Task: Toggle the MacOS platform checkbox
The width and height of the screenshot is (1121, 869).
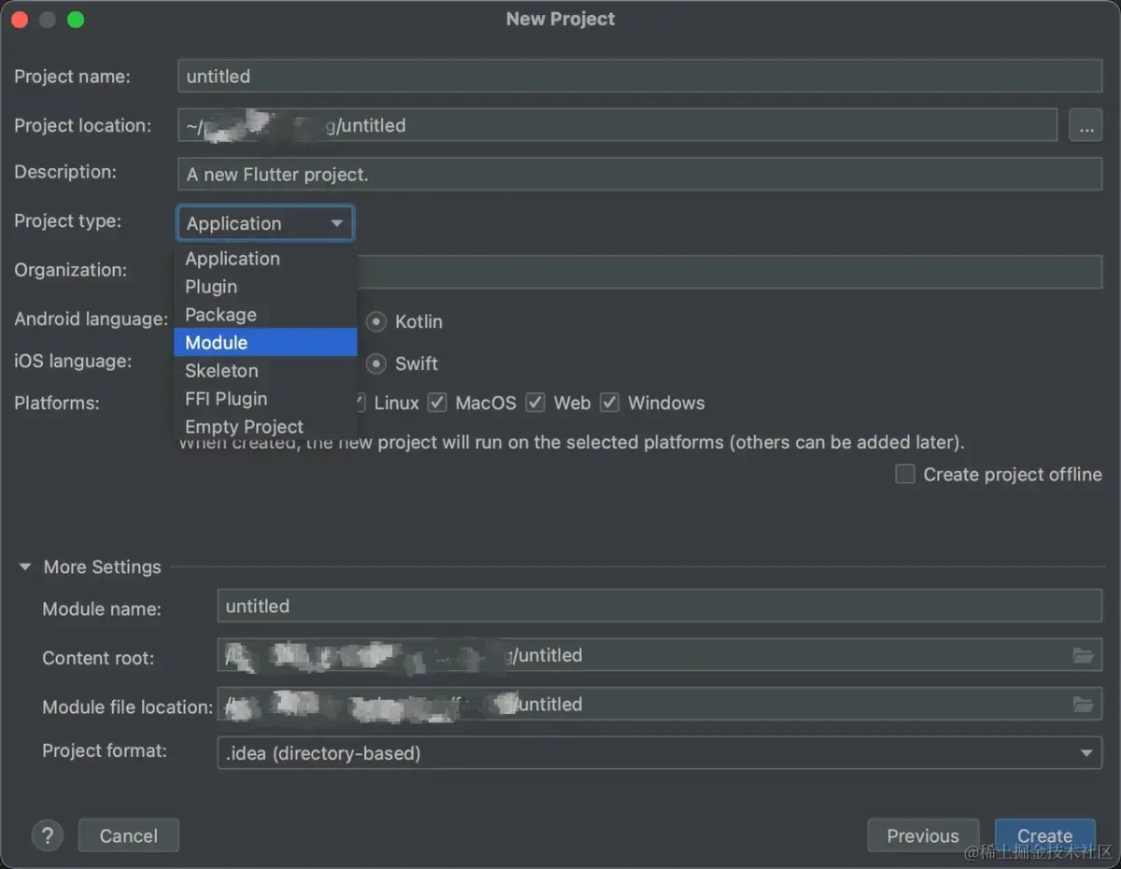Action: tap(437, 403)
